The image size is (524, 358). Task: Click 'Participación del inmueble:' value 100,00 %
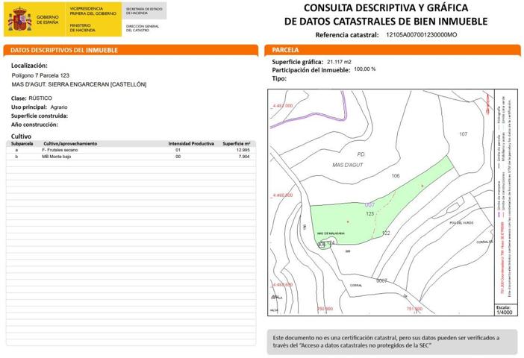(365, 69)
